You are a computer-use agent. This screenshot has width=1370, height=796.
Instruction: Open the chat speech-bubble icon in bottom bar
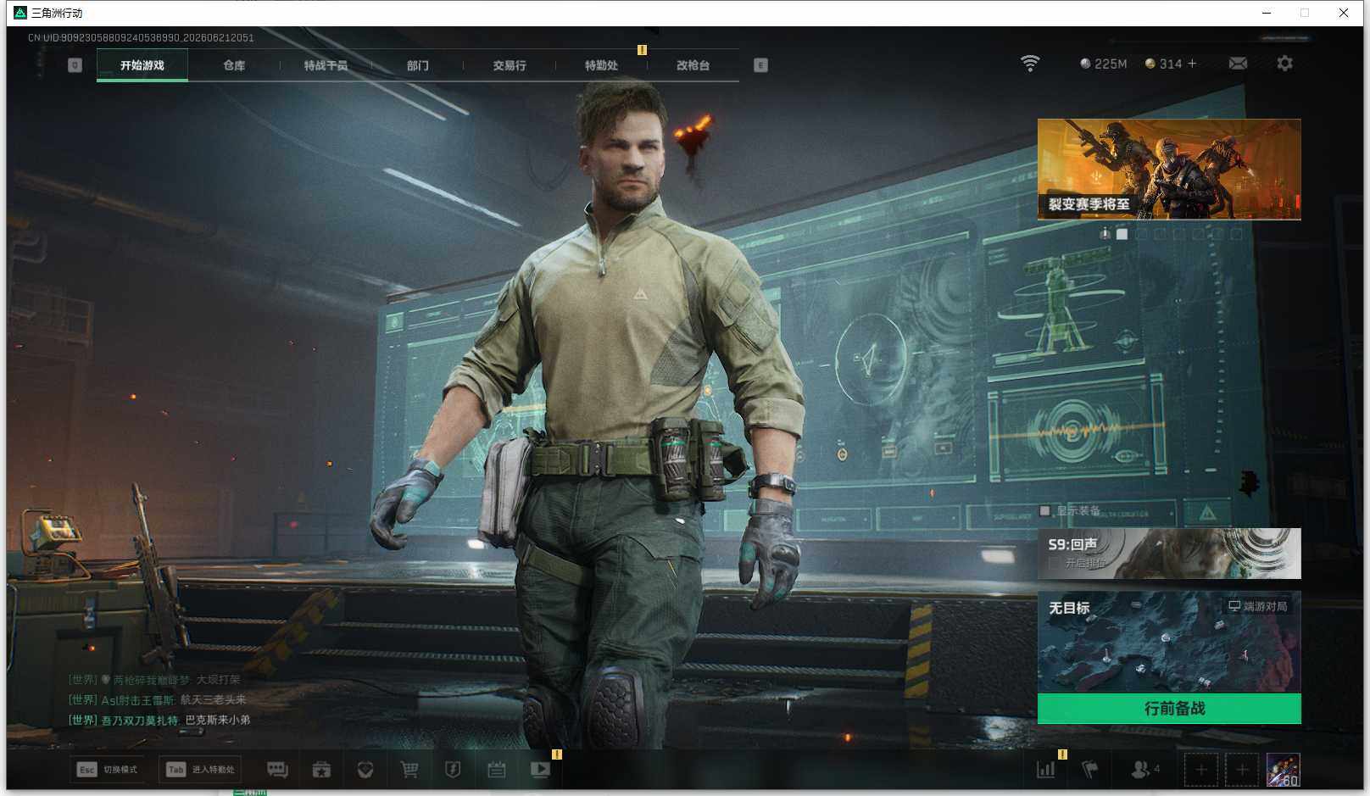tap(277, 770)
